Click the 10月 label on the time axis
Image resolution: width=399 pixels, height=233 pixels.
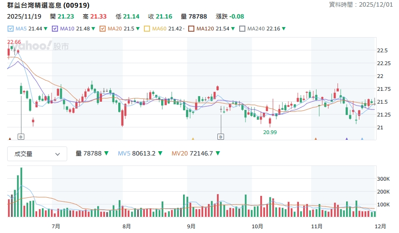257,226
